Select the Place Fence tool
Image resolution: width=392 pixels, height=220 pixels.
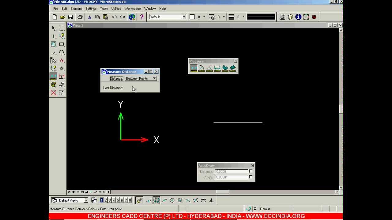tap(62, 28)
